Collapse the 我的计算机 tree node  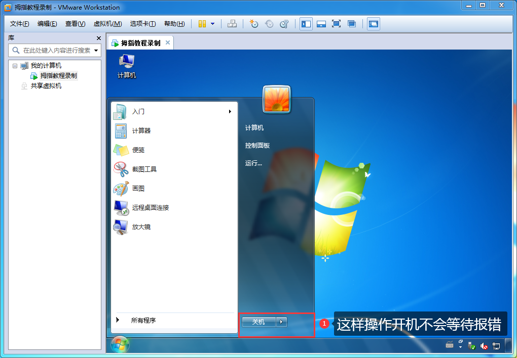click(15, 66)
